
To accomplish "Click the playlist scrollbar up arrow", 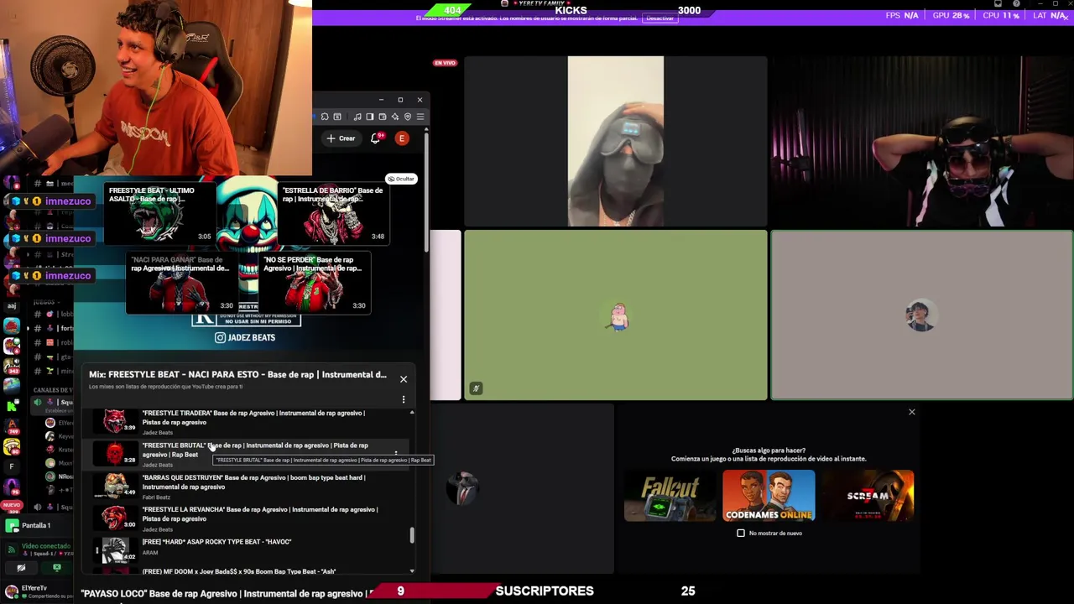I will (412, 413).
